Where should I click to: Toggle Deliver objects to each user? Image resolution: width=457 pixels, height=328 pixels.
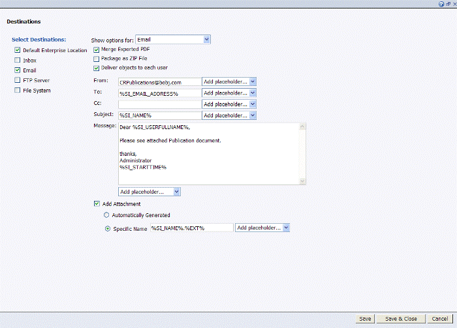[96, 68]
